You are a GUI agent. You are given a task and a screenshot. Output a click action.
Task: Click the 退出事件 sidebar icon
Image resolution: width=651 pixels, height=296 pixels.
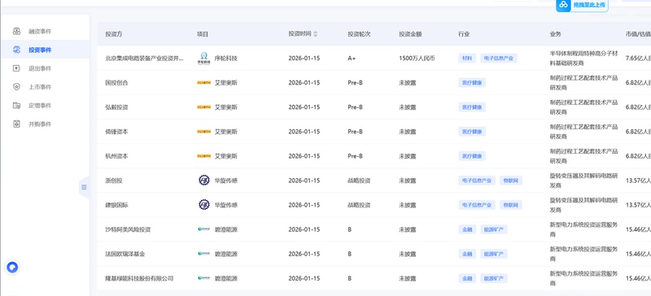pos(16,68)
